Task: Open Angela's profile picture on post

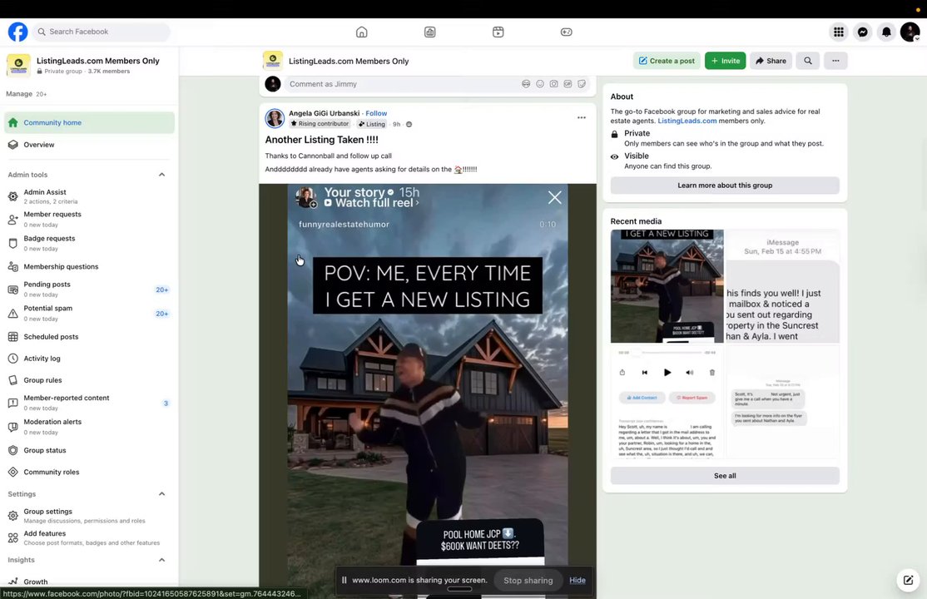Action: (x=275, y=118)
